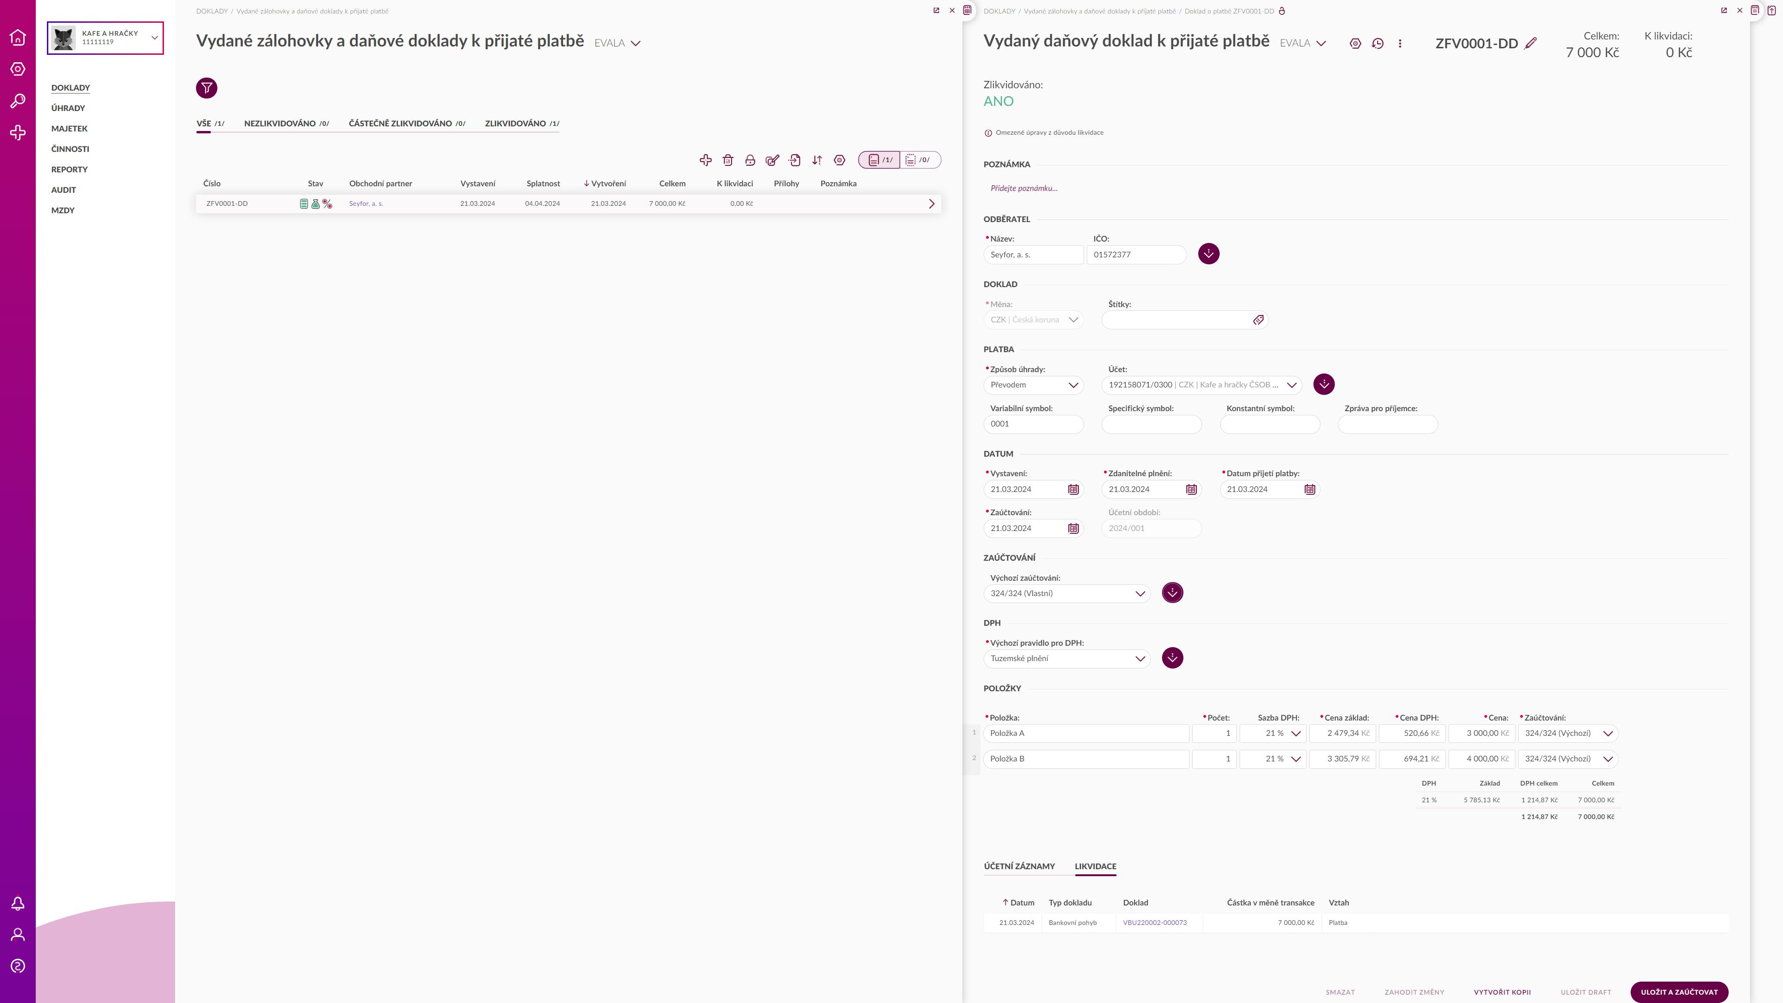The width and height of the screenshot is (1783, 1003).
Task: Click the Přidejte poznámku note field
Action: [x=1024, y=188]
